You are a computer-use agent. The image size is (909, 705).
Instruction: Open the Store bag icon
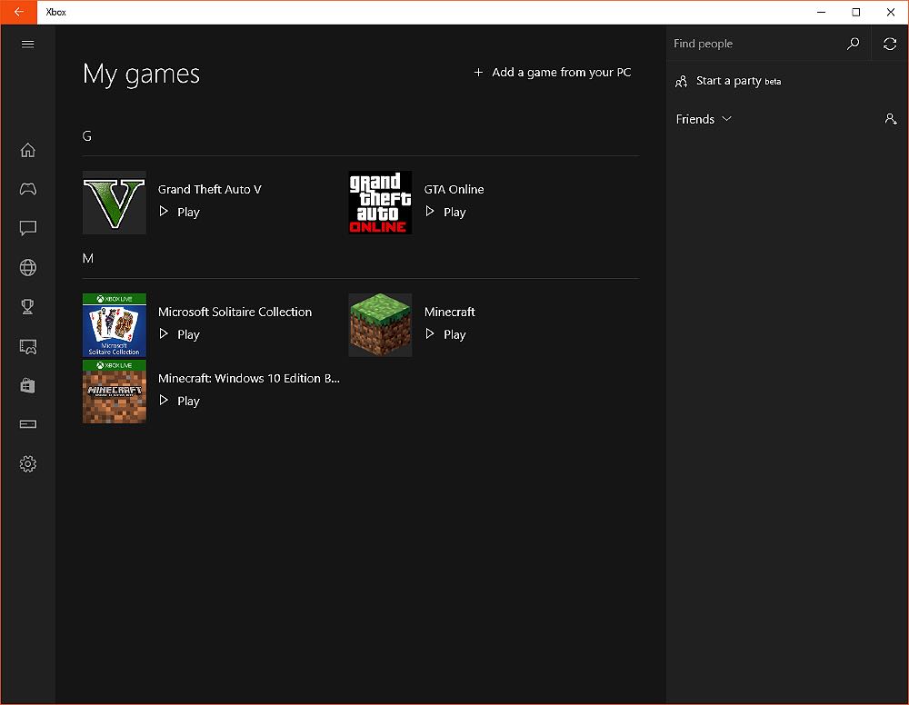pos(27,385)
